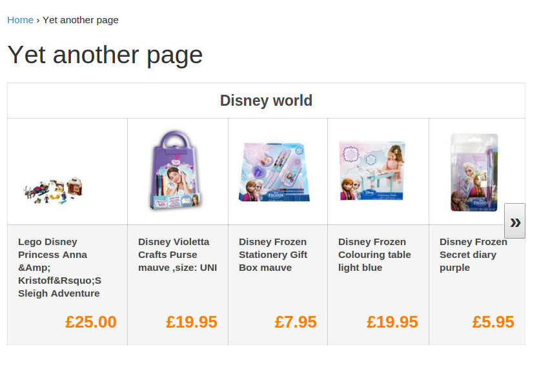
Task: Click the Yet another page breadcrumb text
Action: coord(81,20)
